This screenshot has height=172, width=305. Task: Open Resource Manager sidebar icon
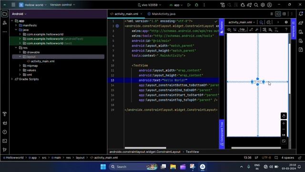[x=5, y=23]
